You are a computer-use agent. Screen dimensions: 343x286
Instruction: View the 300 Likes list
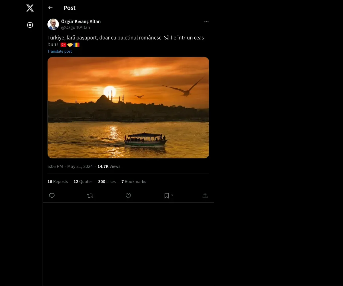click(107, 182)
